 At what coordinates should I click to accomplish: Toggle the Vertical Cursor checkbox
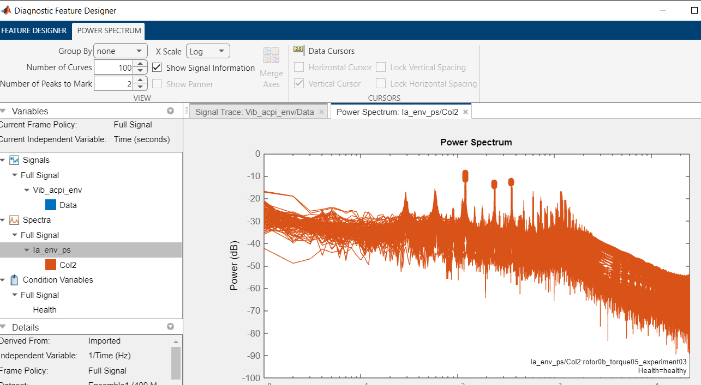tap(299, 84)
